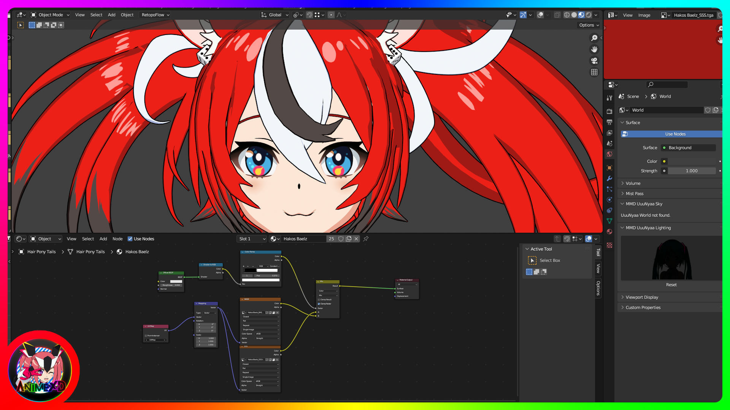This screenshot has width=730, height=410.
Task: Open the Slot 1 material dropdown
Action: click(x=252, y=239)
